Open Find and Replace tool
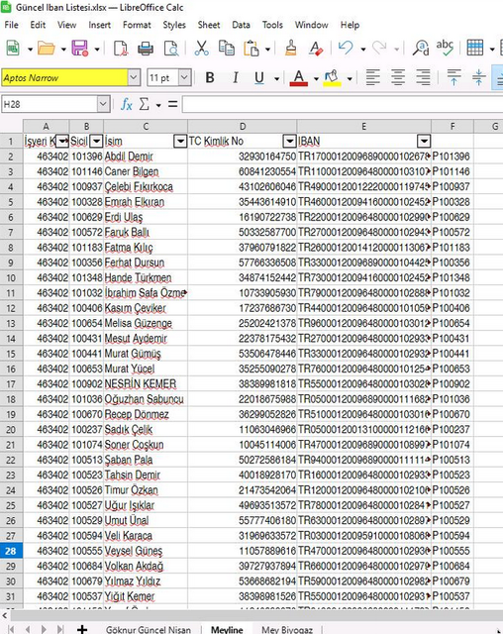The image size is (503, 634). (x=421, y=49)
